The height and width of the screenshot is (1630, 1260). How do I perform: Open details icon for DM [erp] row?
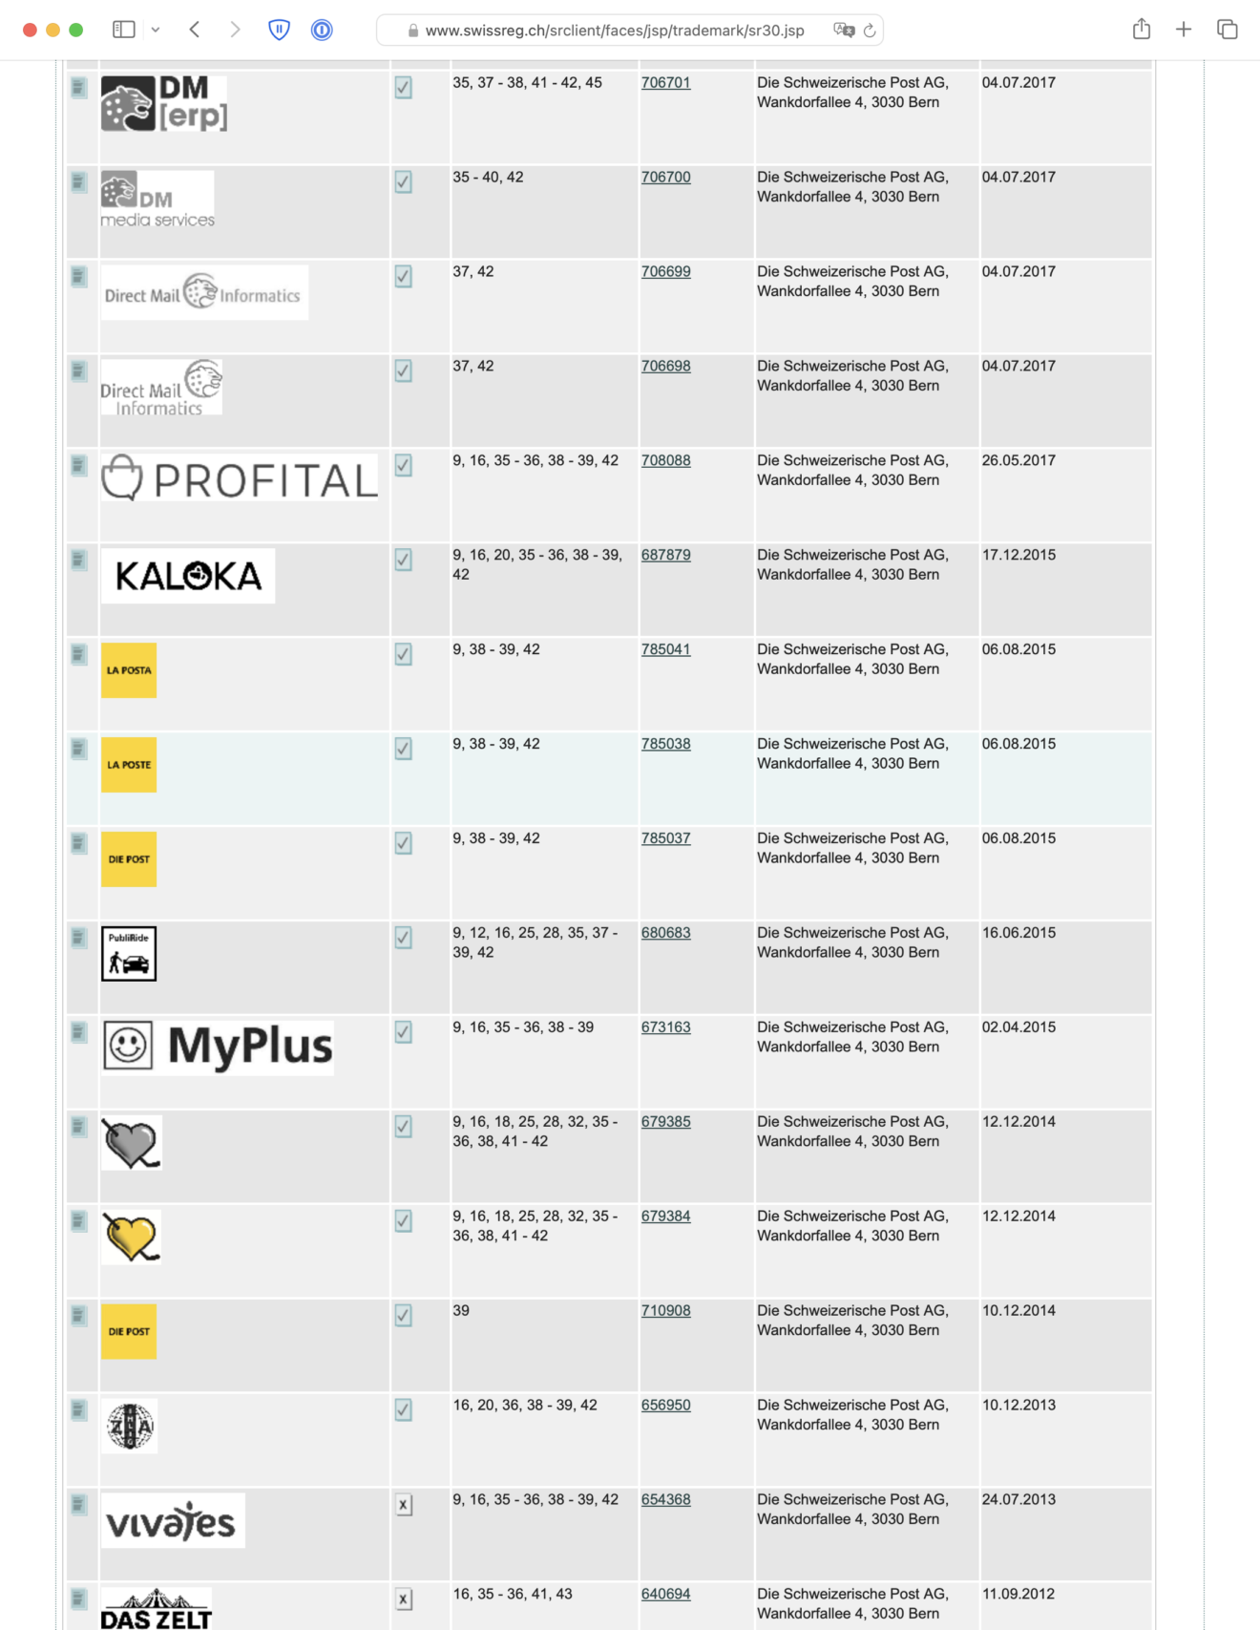79,88
